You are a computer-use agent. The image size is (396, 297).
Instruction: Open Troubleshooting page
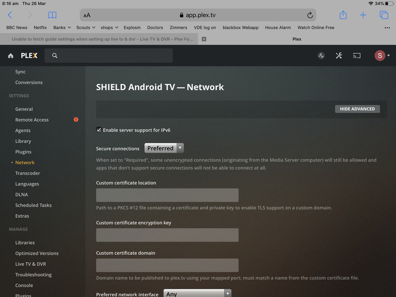(x=33, y=275)
